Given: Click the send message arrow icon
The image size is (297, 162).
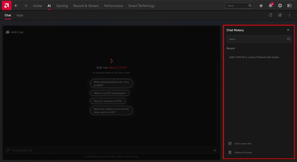Looking at the screenshot, I should tap(215, 150).
